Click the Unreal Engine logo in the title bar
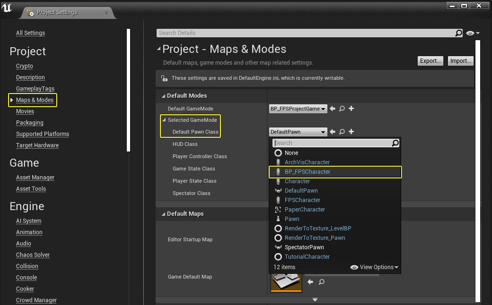492x305 pixels. tap(7, 9)
